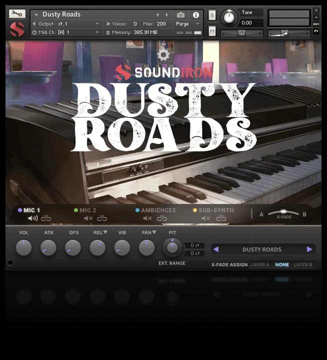Click the Soundiron S logo in header
The height and width of the screenshot is (360, 327).
(x=17, y=29)
